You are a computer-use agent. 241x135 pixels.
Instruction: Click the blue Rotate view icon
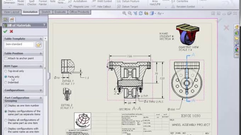coord(141,13)
